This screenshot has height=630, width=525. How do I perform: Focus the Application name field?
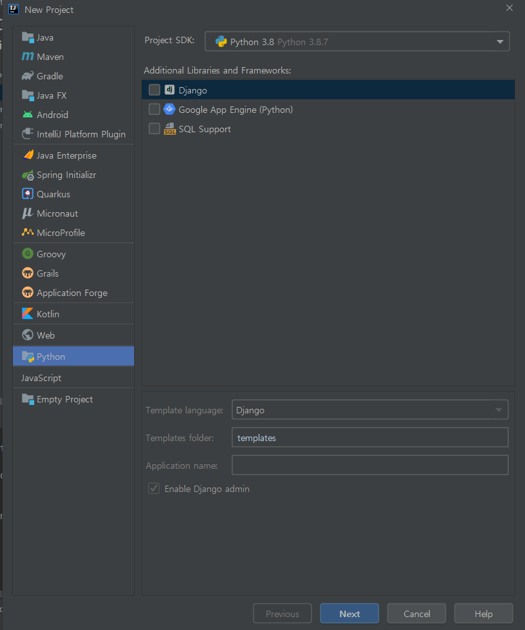click(x=370, y=466)
